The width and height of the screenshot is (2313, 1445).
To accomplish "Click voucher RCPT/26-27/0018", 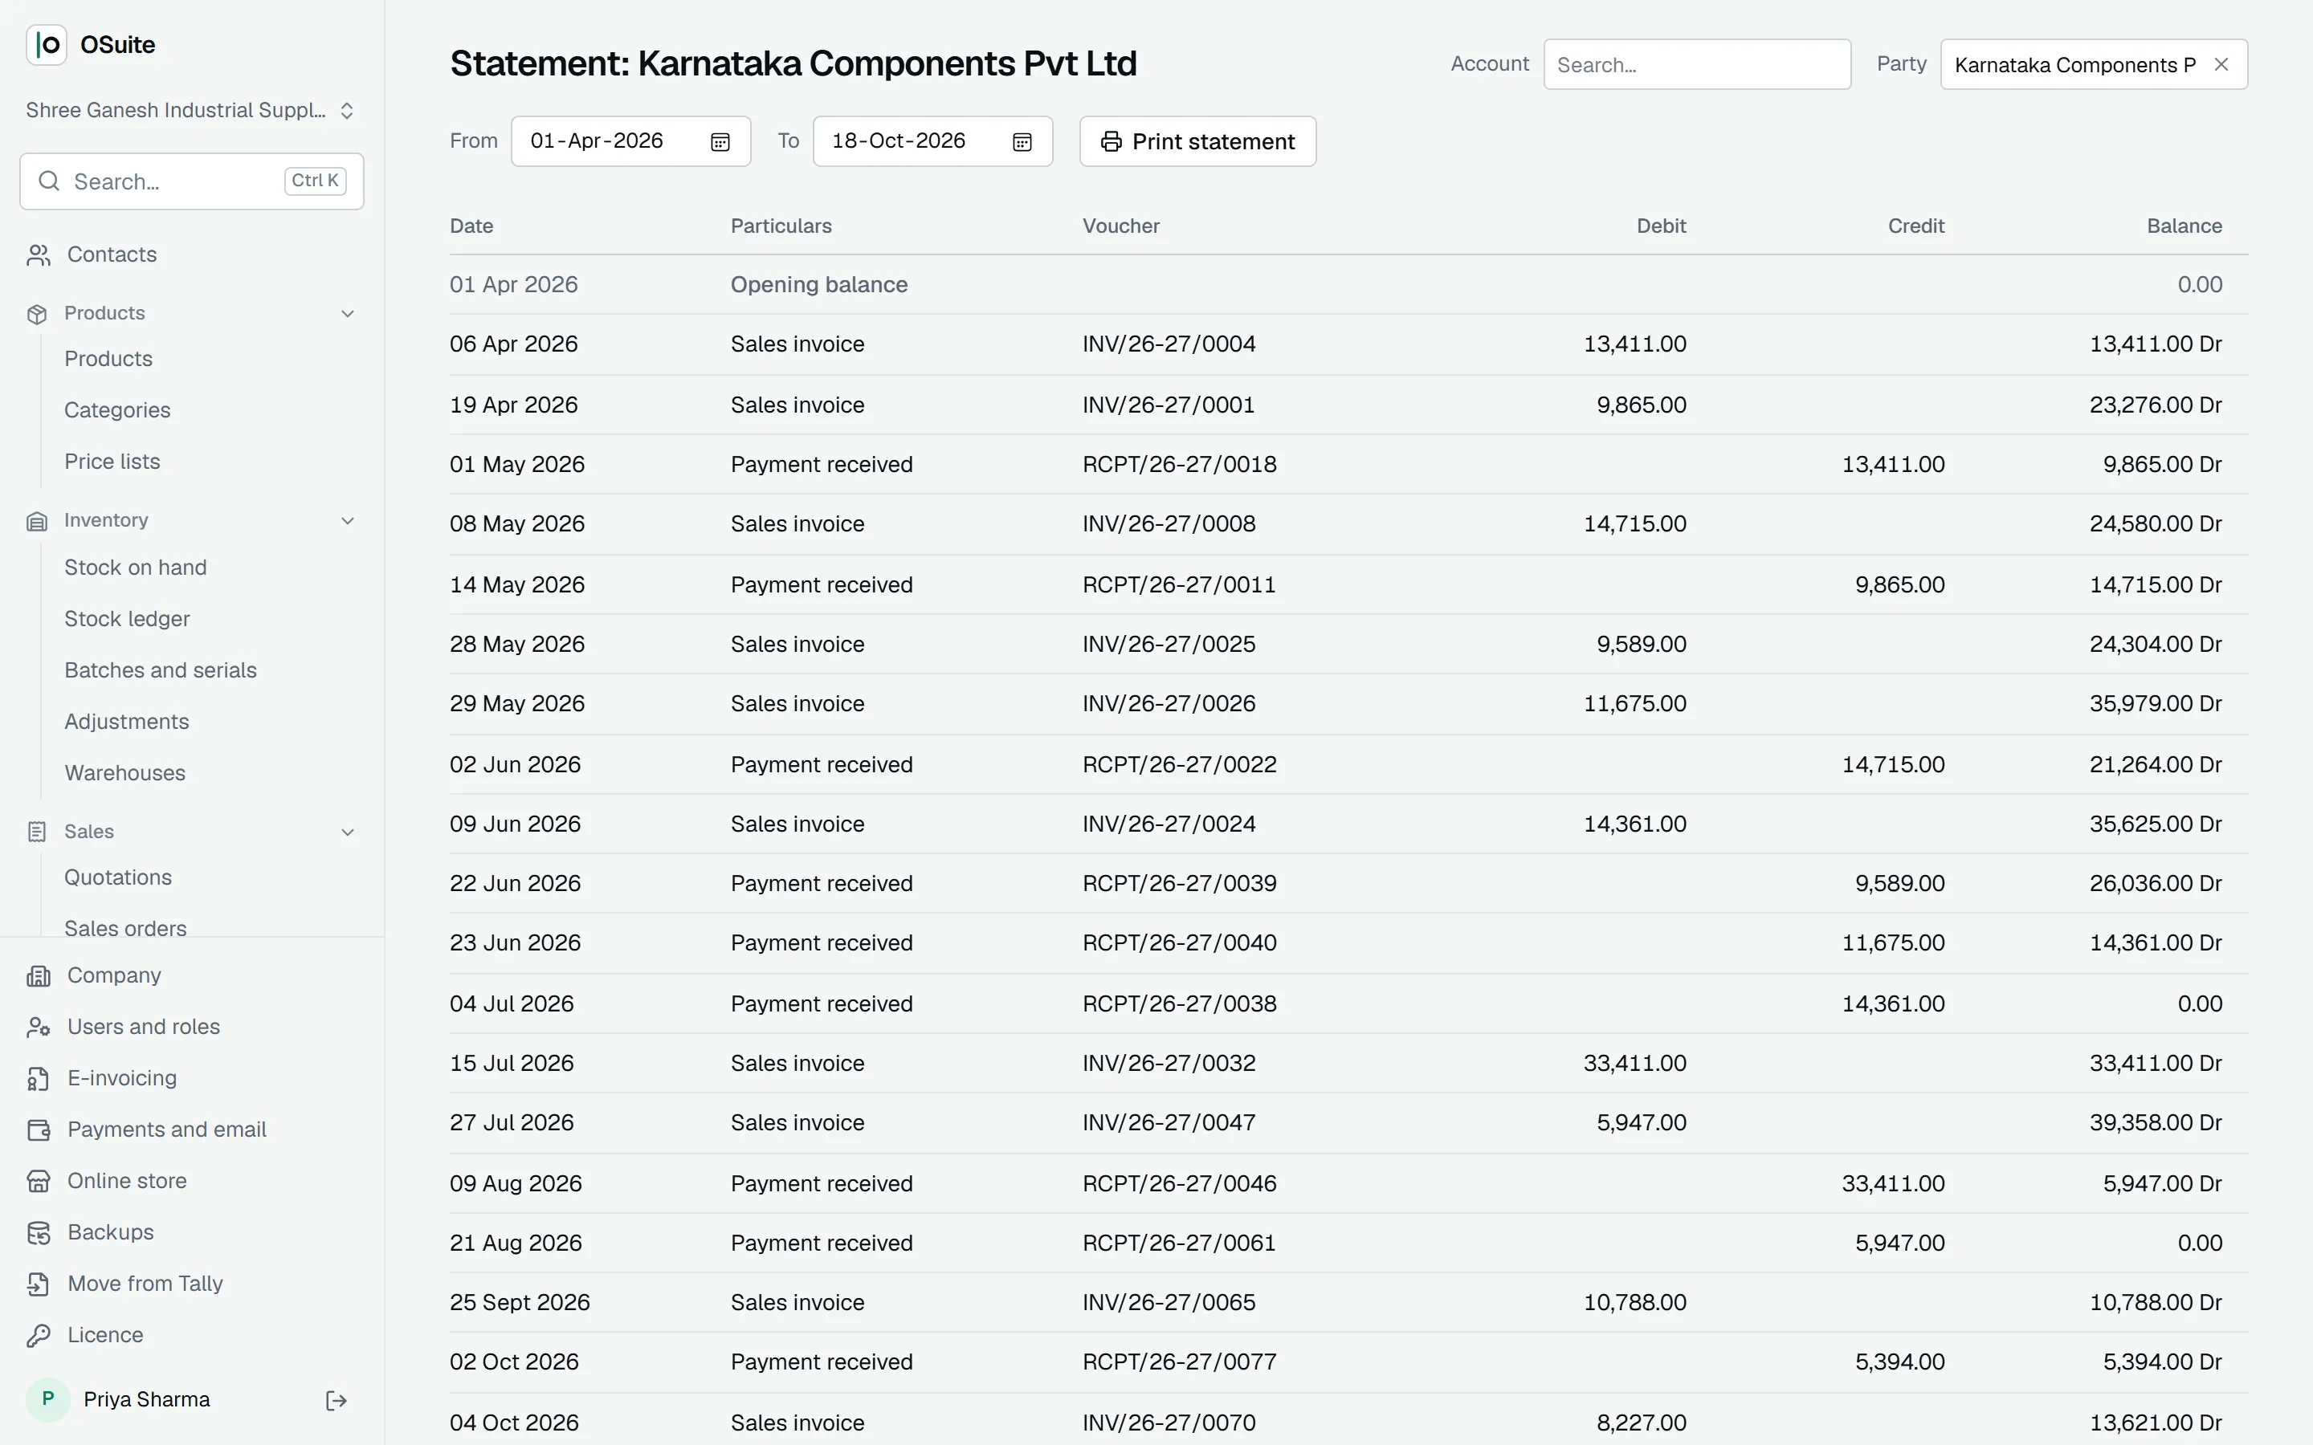I will coord(1180,465).
